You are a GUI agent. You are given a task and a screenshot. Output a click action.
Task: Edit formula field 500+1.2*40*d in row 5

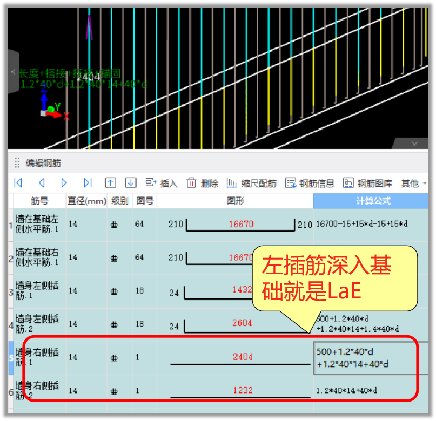[371, 358]
